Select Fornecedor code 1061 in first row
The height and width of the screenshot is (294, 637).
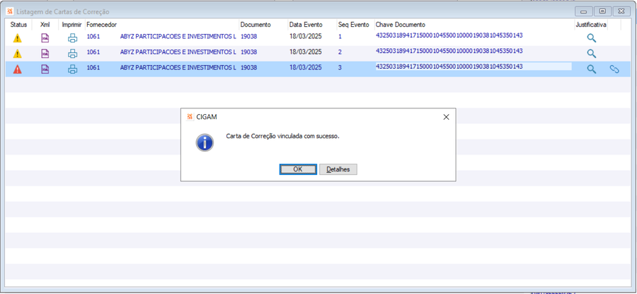click(x=93, y=37)
